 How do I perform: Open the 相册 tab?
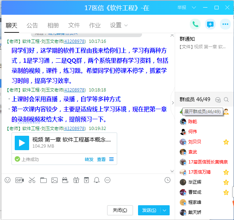53,26
